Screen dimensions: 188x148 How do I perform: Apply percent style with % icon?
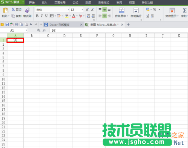point(155,9)
